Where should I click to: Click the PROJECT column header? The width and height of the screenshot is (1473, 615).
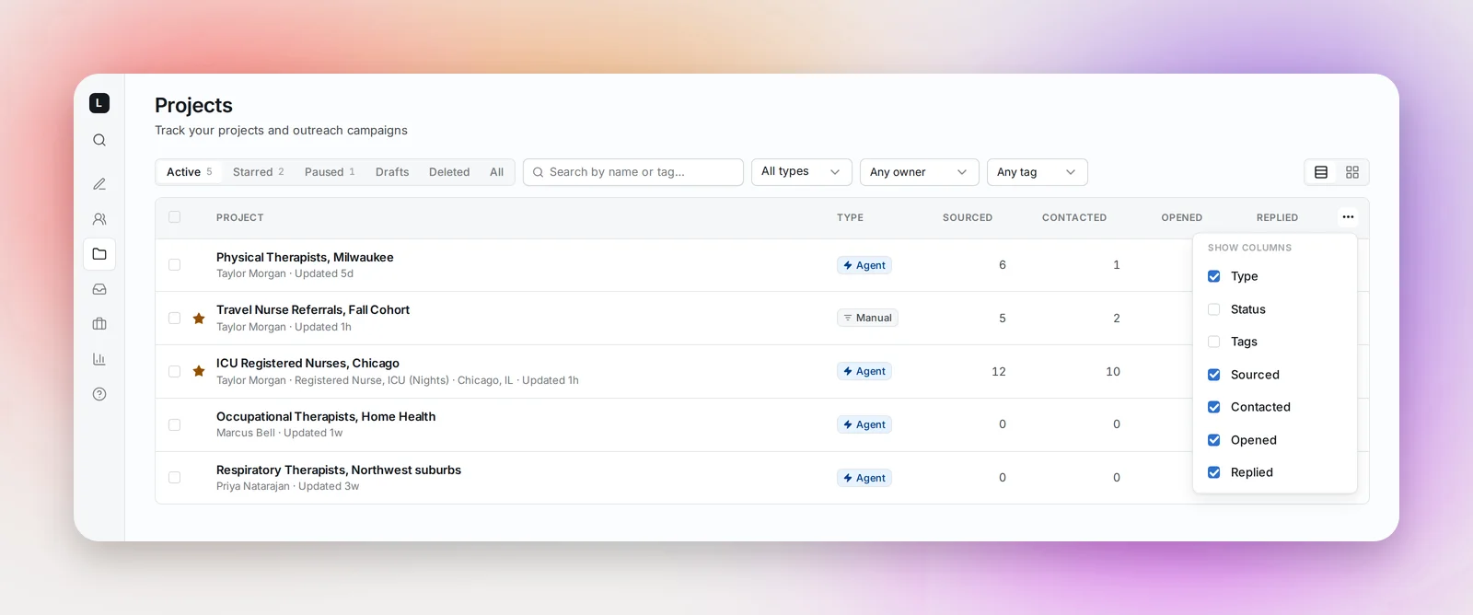pyautogui.click(x=240, y=218)
